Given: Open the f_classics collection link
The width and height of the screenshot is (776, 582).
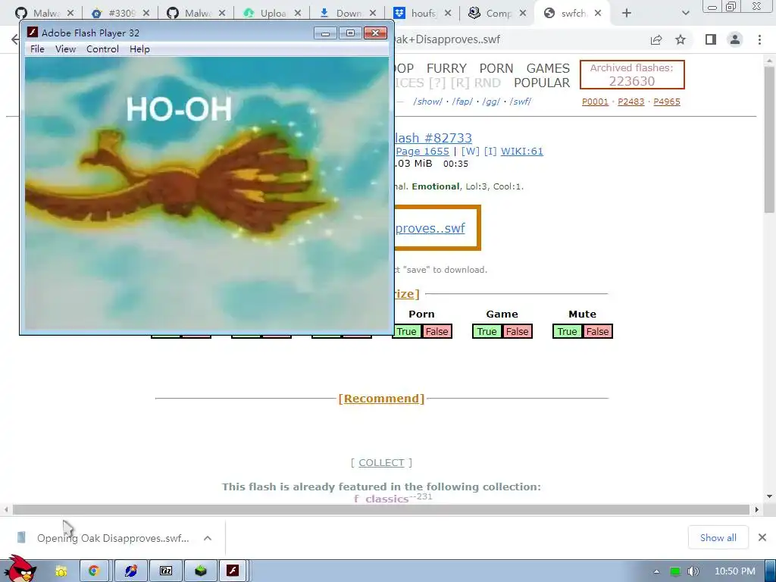Looking at the screenshot, I should (380, 499).
